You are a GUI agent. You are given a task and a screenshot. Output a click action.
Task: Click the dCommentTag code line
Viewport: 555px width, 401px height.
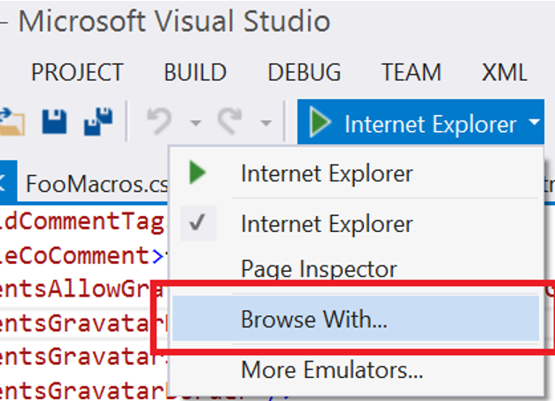pyautogui.click(x=81, y=222)
